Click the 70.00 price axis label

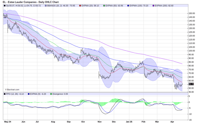pyautogui.click(x=192, y=73)
